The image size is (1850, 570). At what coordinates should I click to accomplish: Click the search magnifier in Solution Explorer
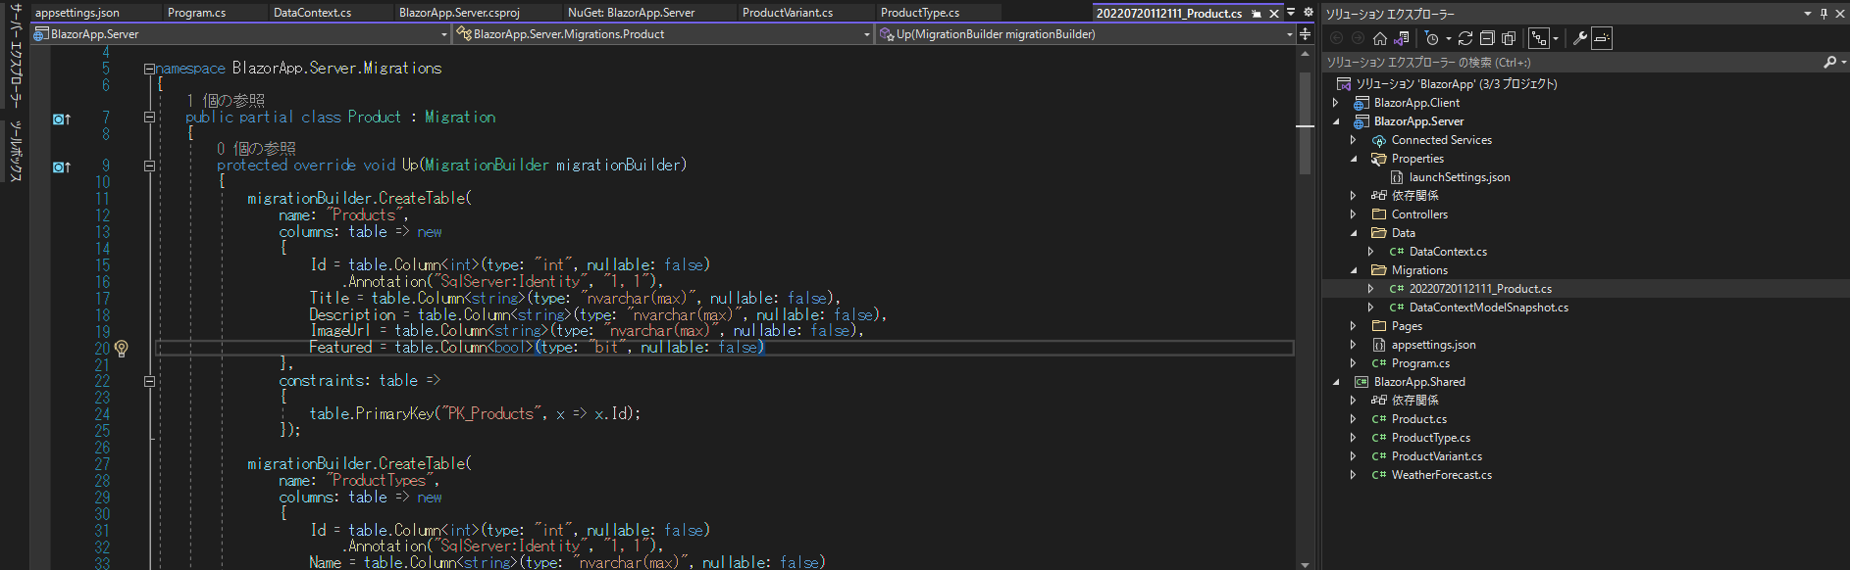pyautogui.click(x=1829, y=62)
